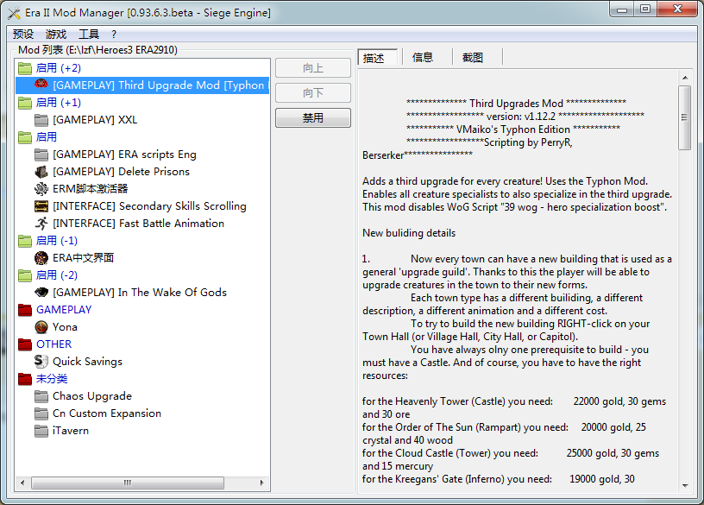Click the icon beside ERA scripts Eng
Viewport: 704px width, 505px height.
pyautogui.click(x=41, y=155)
